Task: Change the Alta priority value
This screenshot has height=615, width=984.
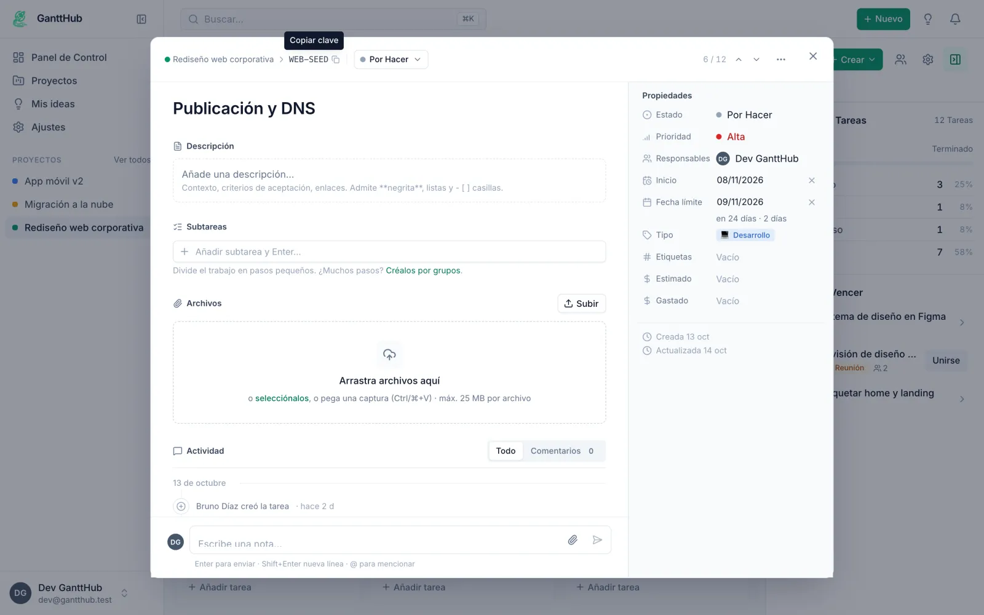Action: pyautogui.click(x=730, y=137)
